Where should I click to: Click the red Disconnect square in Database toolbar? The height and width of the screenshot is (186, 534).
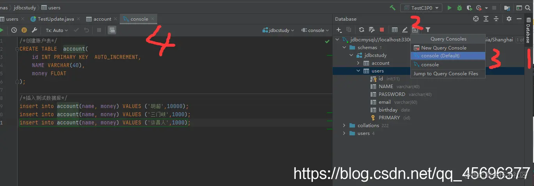click(382, 30)
